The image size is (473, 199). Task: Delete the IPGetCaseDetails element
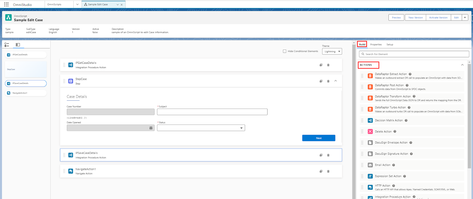328,65
